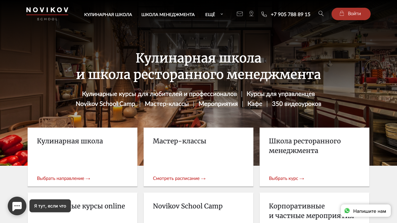Open the chat bubble widget
The height and width of the screenshot is (223, 397).
pyautogui.click(x=17, y=206)
